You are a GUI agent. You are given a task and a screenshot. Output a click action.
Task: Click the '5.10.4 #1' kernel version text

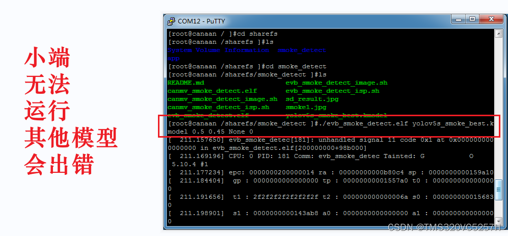tap(190, 164)
